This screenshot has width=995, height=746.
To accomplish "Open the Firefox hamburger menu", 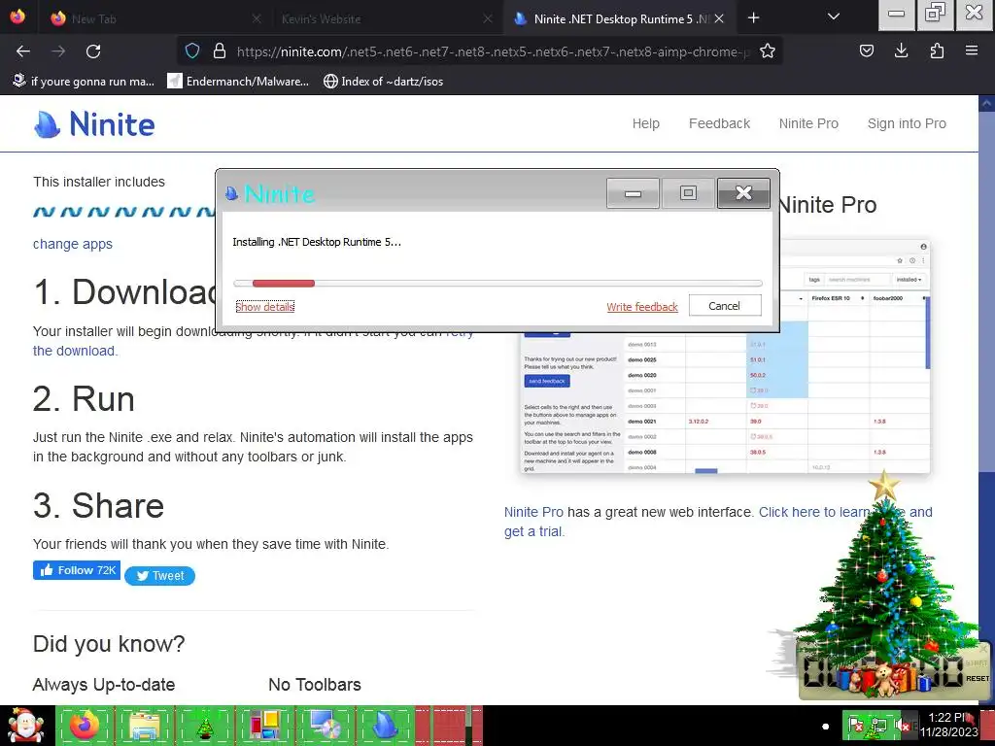I will 972,51.
